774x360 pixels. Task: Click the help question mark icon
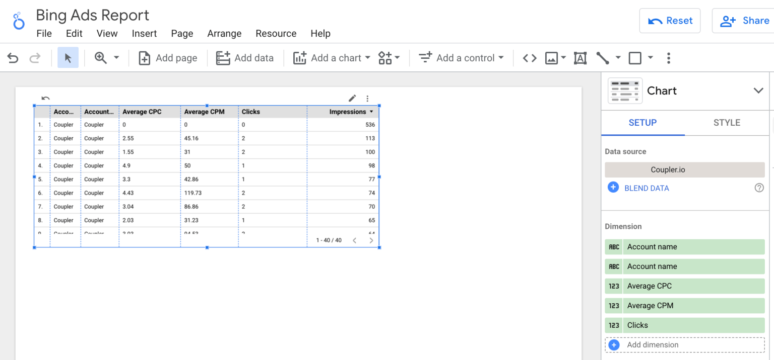[759, 188]
